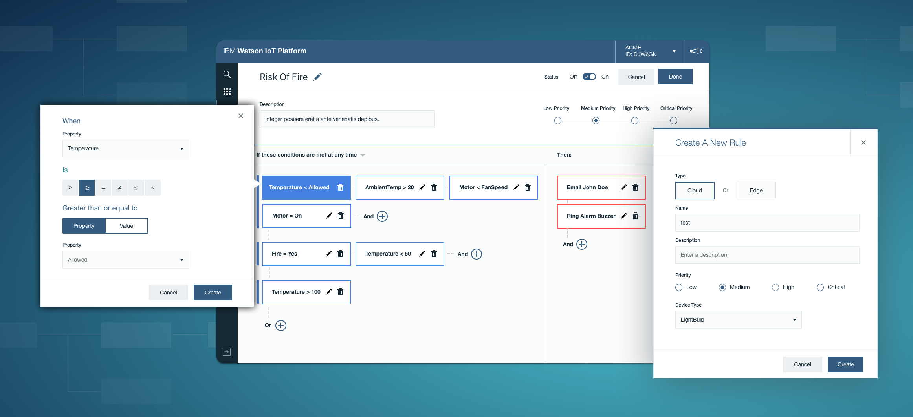This screenshot has width=913, height=417.
Task: Select the Edge rule type
Action: 755,190
